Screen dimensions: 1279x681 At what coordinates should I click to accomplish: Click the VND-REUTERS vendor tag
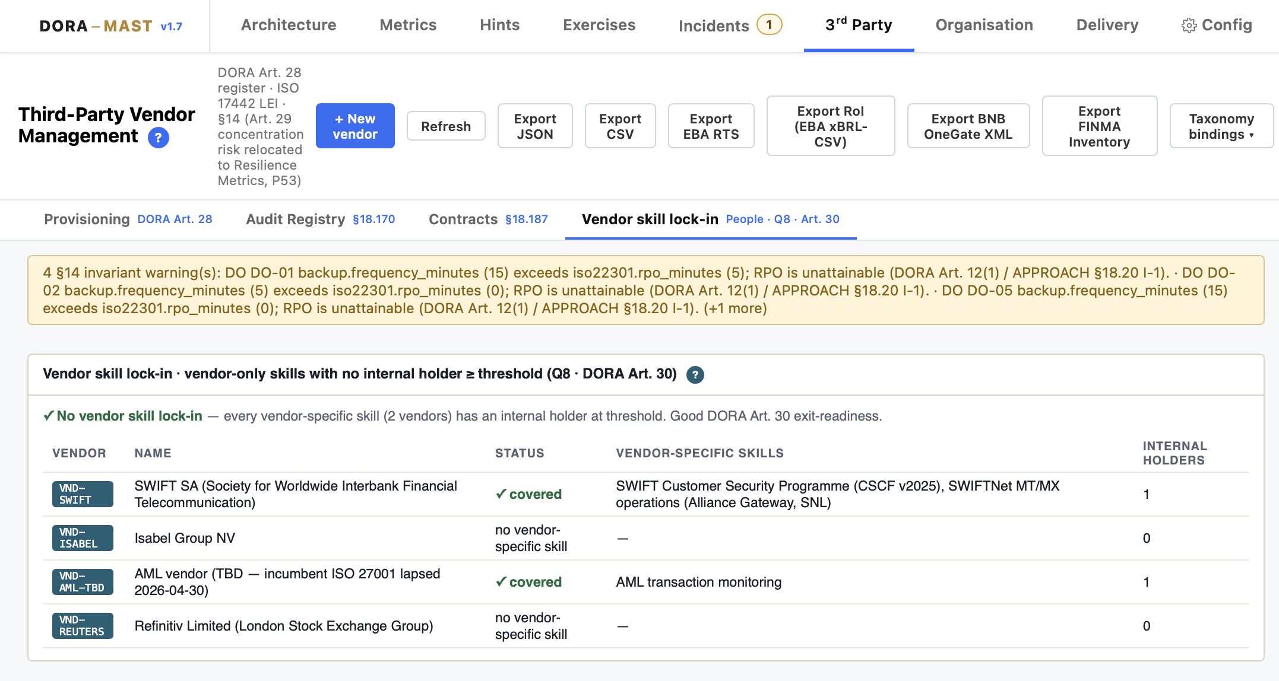(83, 626)
